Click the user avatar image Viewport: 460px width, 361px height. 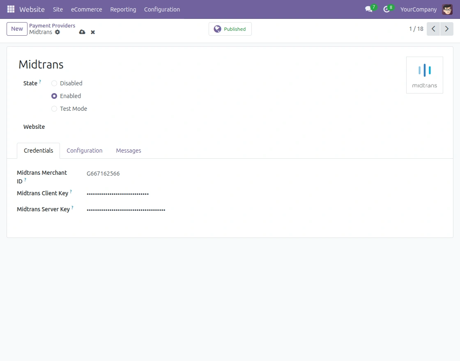coord(447,9)
